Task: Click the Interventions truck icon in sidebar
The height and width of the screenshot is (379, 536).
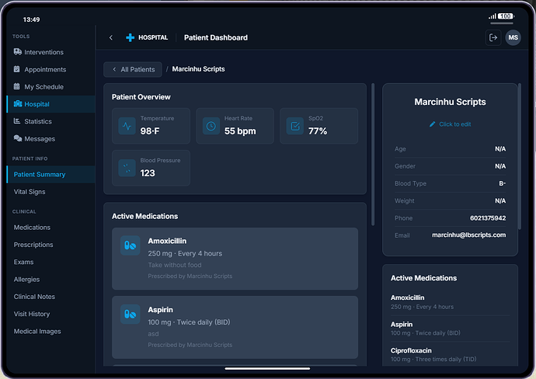Action: (18, 52)
